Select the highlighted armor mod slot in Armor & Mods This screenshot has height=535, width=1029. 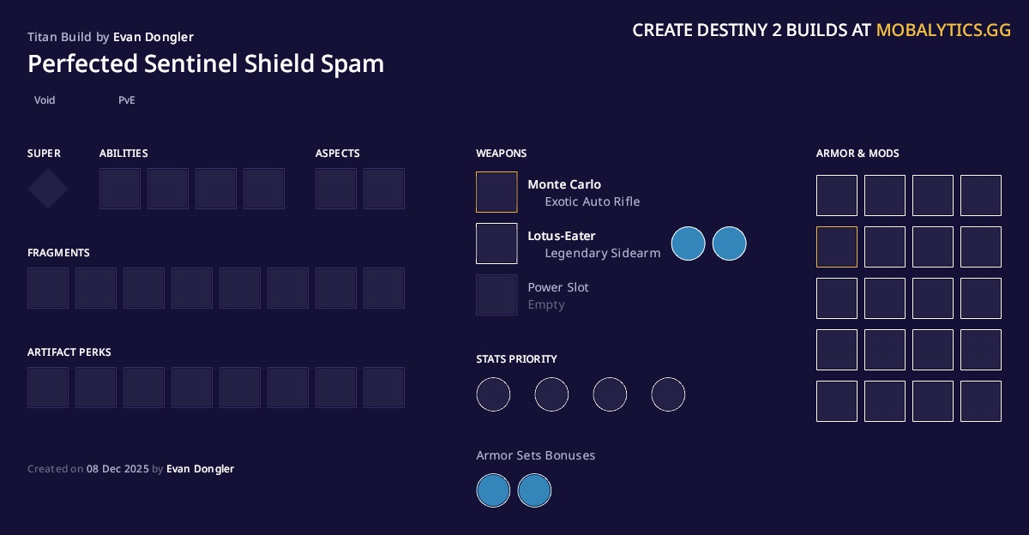pyautogui.click(x=837, y=247)
